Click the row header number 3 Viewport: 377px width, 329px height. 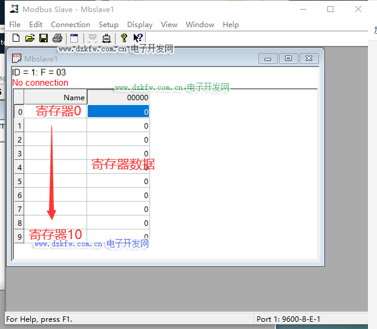click(x=19, y=153)
